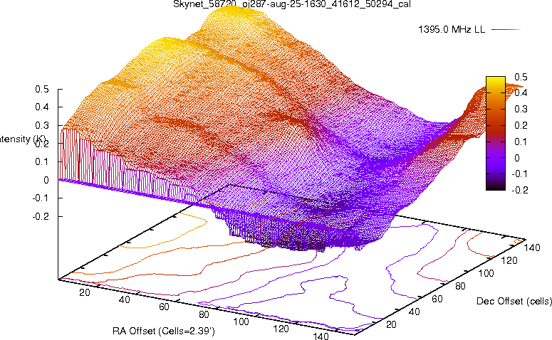This screenshot has width=552, height=340.
Task: Click the 0.5 label on the color bar
Action: click(521, 77)
